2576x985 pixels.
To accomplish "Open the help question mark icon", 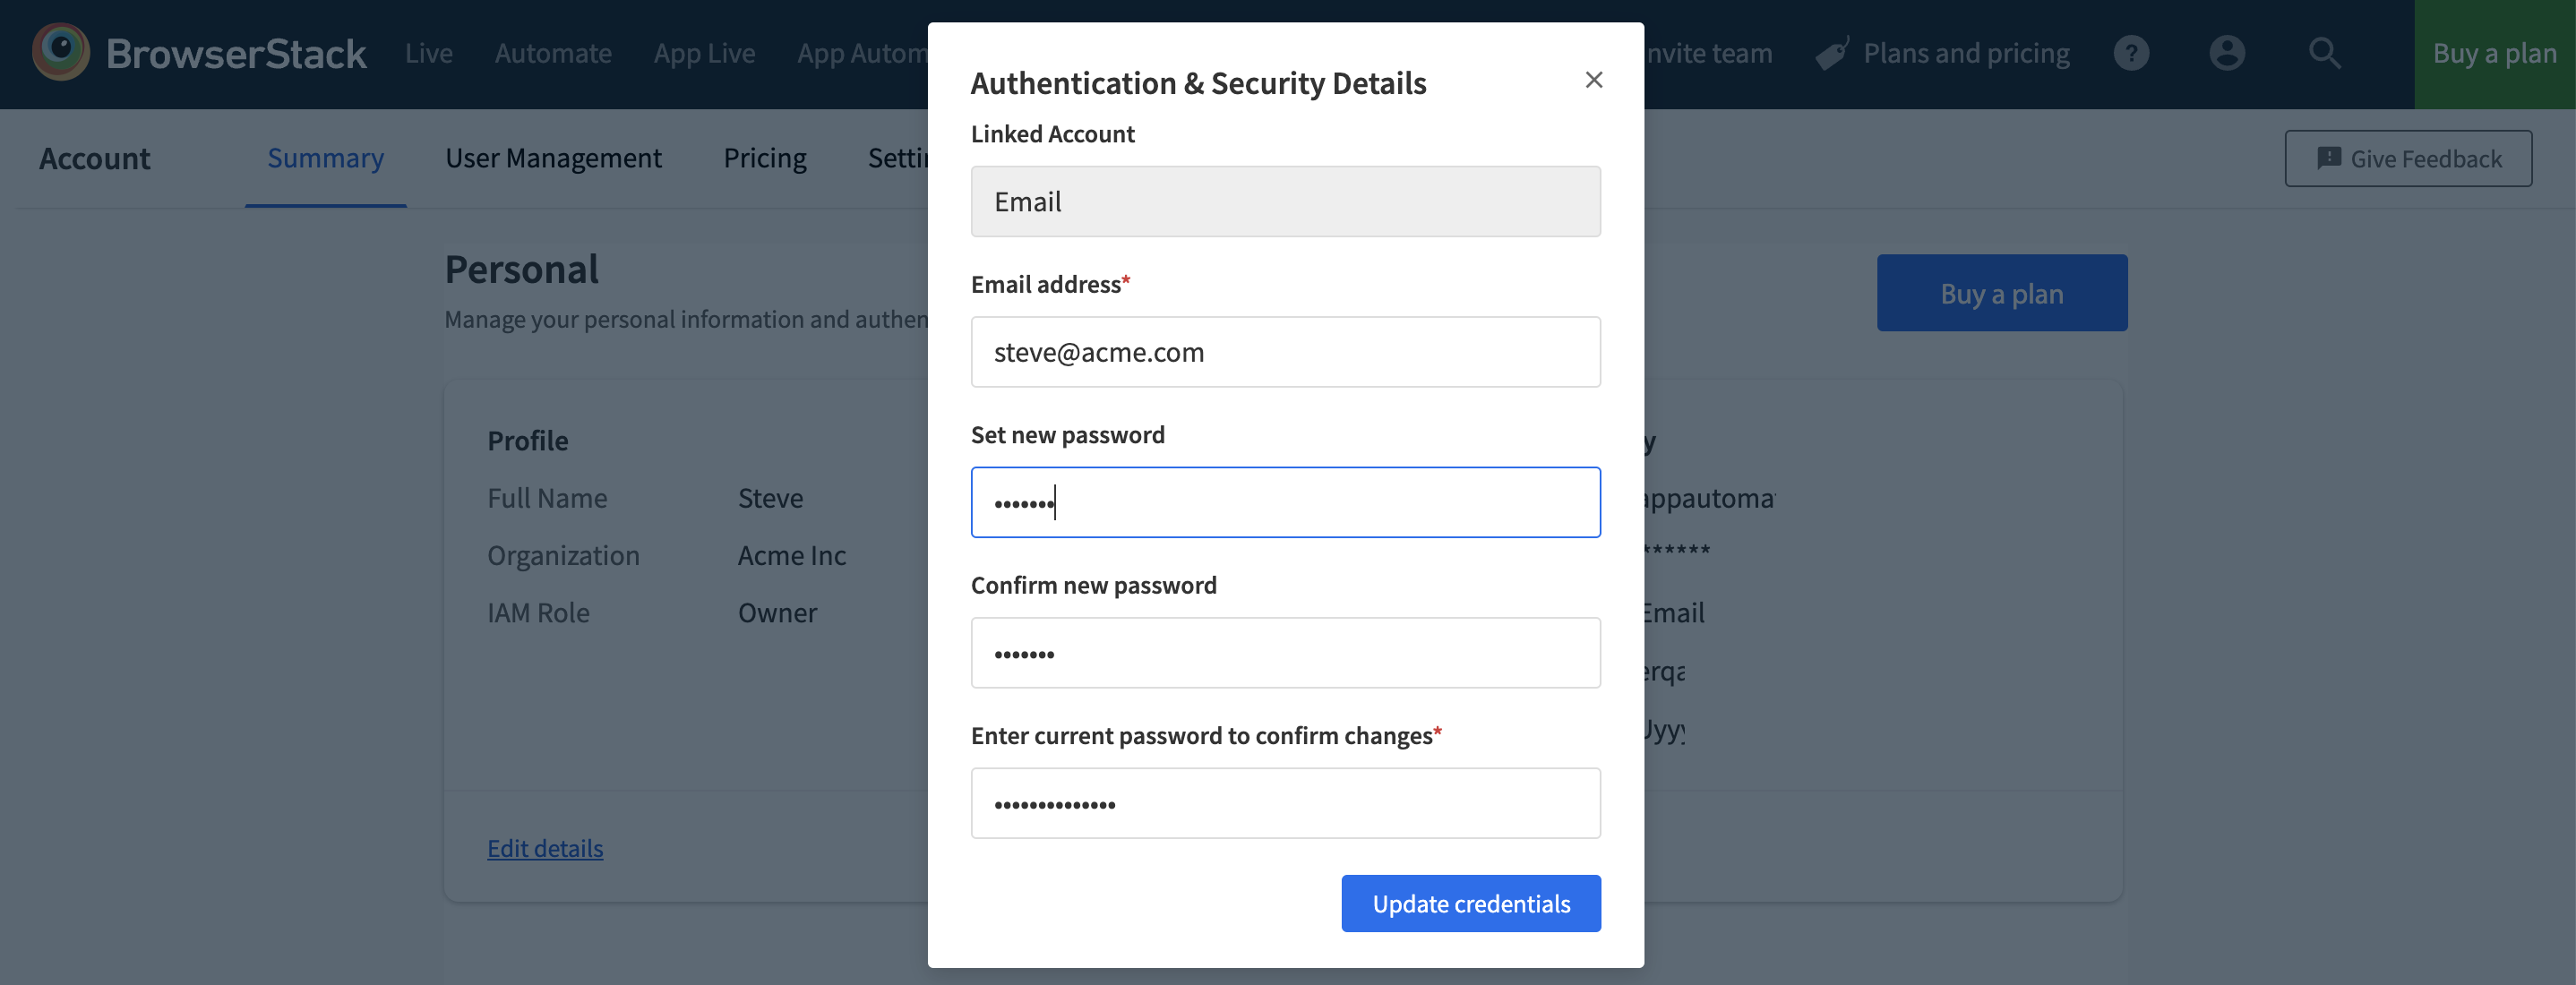I will pos(2131,53).
